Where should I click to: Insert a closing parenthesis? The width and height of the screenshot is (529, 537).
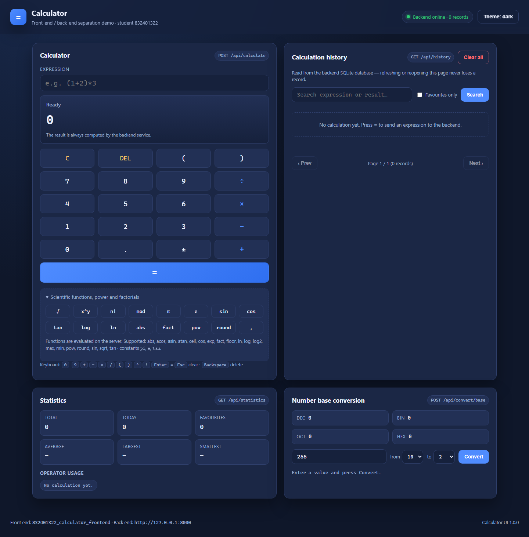pyautogui.click(x=242, y=158)
